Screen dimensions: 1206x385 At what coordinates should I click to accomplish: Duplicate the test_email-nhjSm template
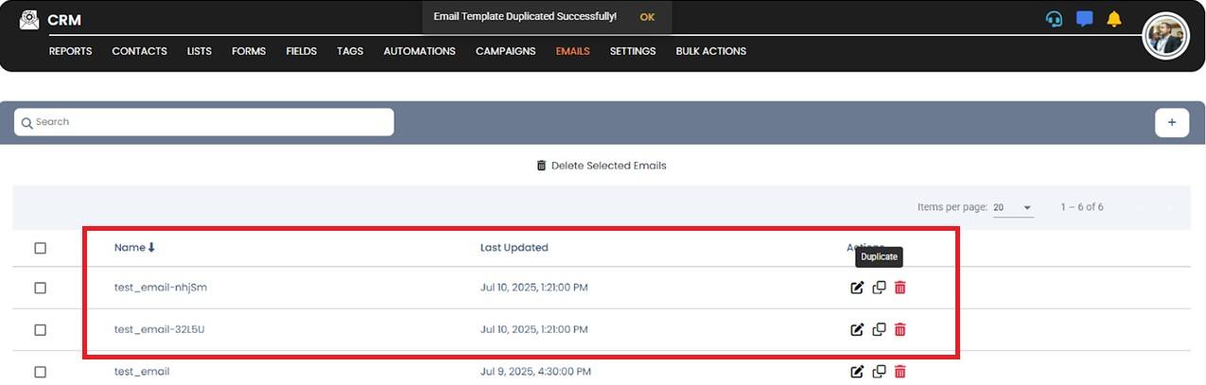879,288
